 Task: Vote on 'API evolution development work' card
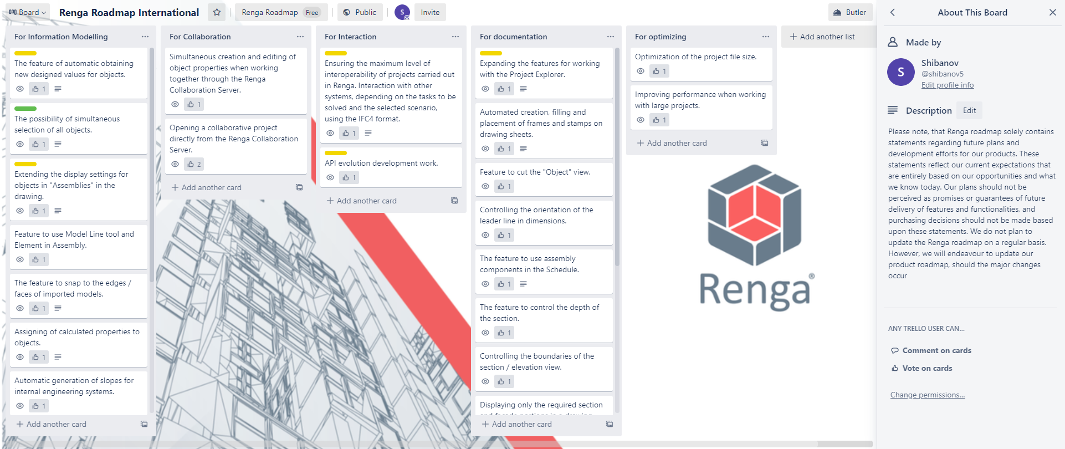click(x=349, y=177)
